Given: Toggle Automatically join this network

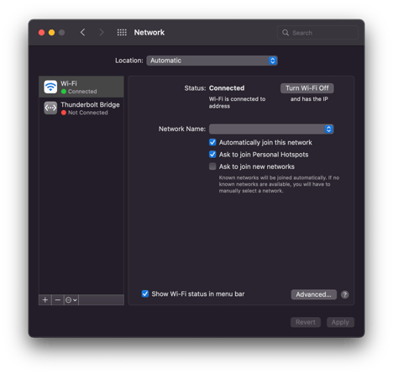Looking at the screenshot, I should click(x=212, y=142).
